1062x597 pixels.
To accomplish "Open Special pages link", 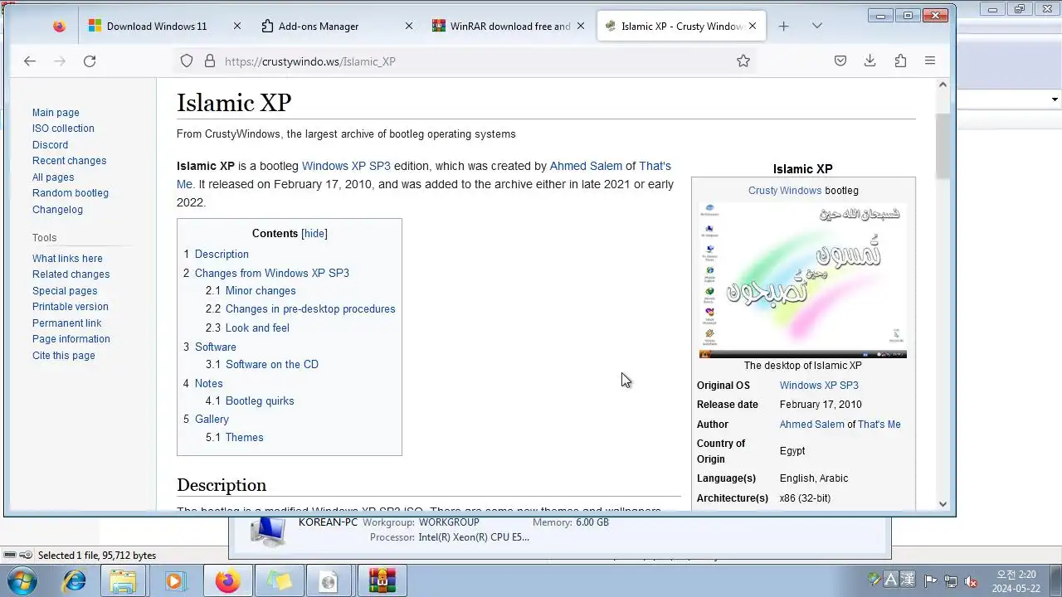I will [x=65, y=291].
